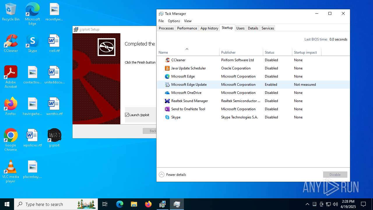373x210 pixels.
Task: Select Firefox desktop shortcut
Action: pos(11,107)
